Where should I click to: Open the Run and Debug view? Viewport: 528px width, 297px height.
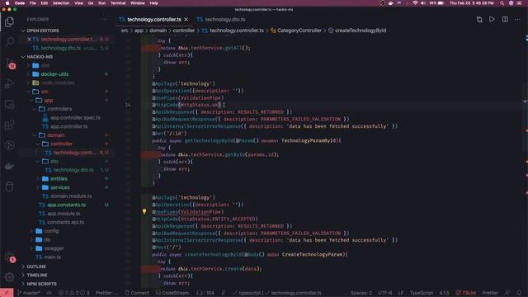pos(9,83)
